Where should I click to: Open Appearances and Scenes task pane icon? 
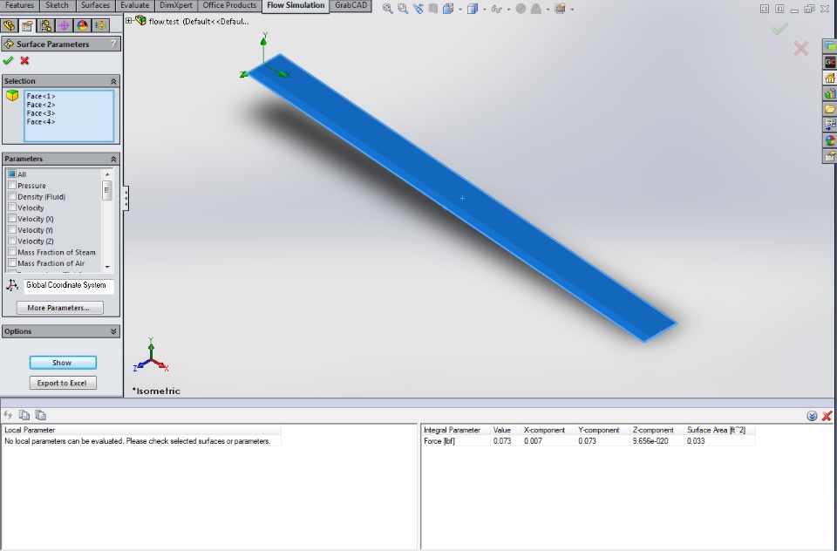pos(830,140)
